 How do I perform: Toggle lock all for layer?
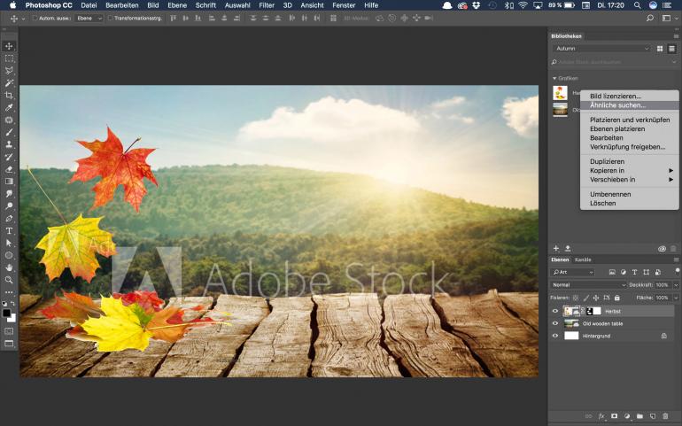pyautogui.click(x=616, y=298)
